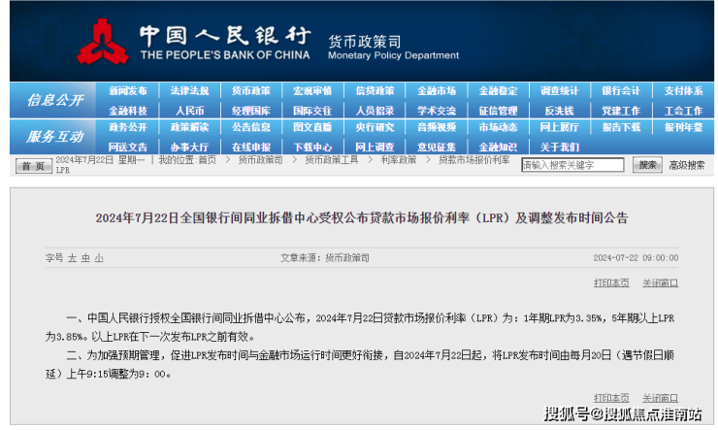Click 打印本页 link above the article text
The image size is (718, 430).
point(611,283)
